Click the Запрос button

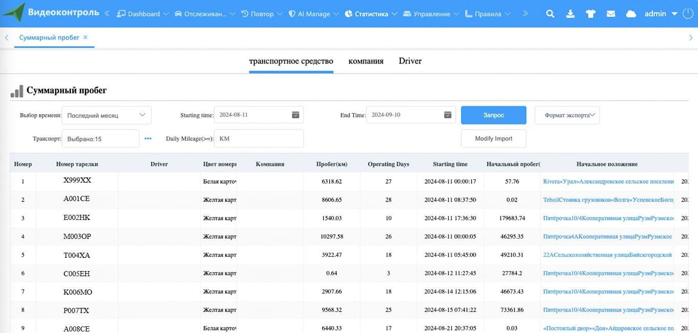tap(494, 115)
